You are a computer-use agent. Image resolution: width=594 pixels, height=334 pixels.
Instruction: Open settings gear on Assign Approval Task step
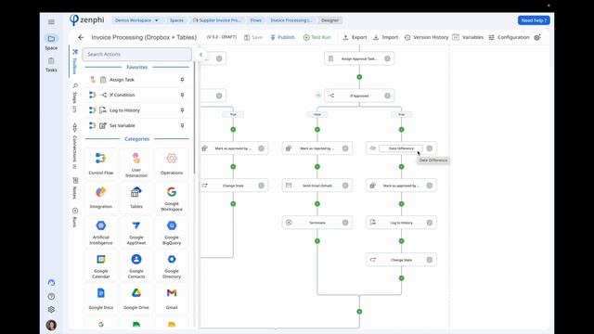387,58
